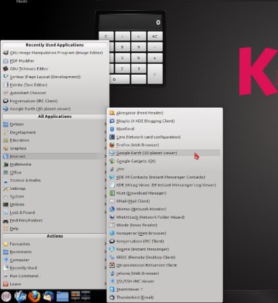The image size is (278, 303).
Task: Choose Run Command... action
Action: pyautogui.click(x=55, y=276)
